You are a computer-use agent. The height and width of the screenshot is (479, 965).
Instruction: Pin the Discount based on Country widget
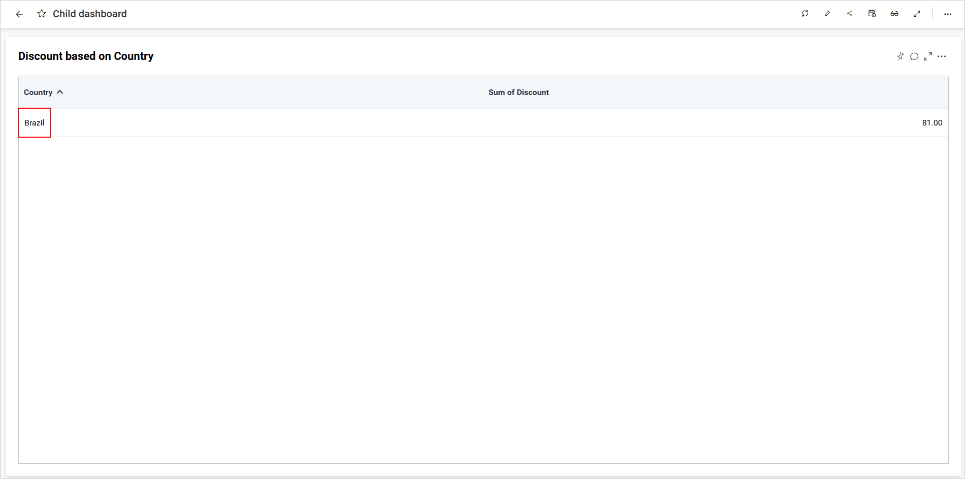(900, 56)
